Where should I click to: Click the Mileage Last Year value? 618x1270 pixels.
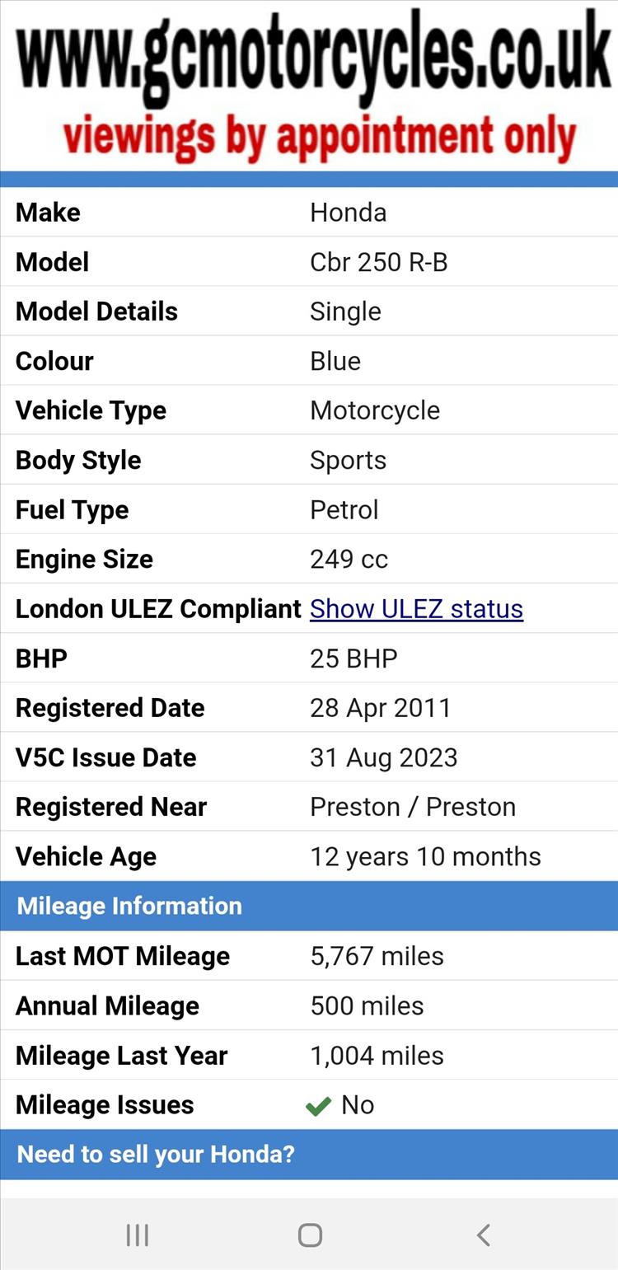[377, 1055]
